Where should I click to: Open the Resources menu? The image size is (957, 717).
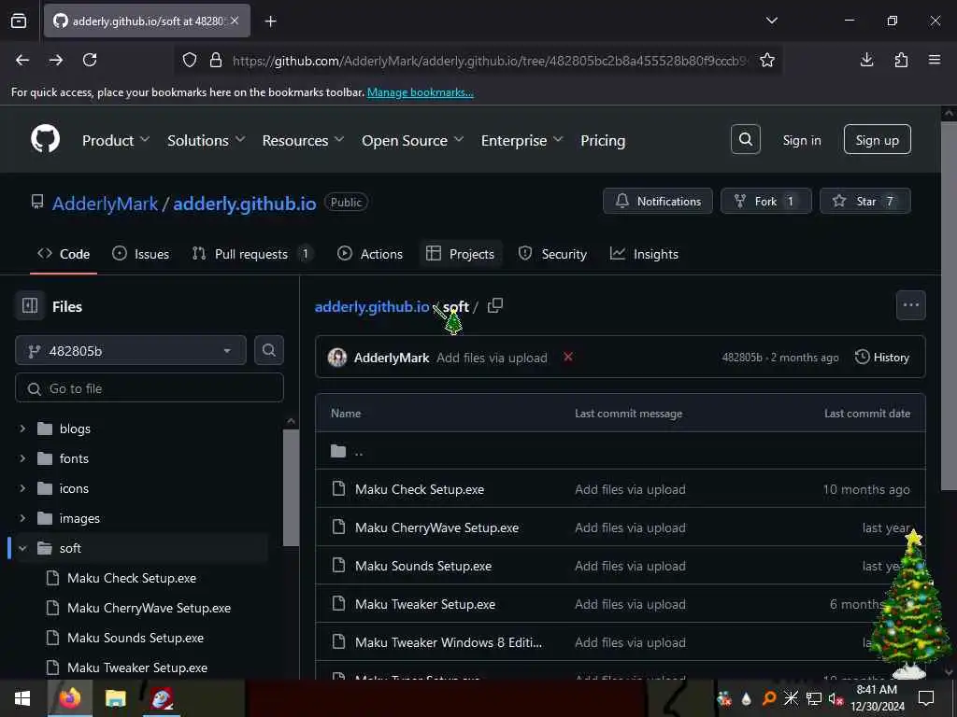tap(304, 140)
